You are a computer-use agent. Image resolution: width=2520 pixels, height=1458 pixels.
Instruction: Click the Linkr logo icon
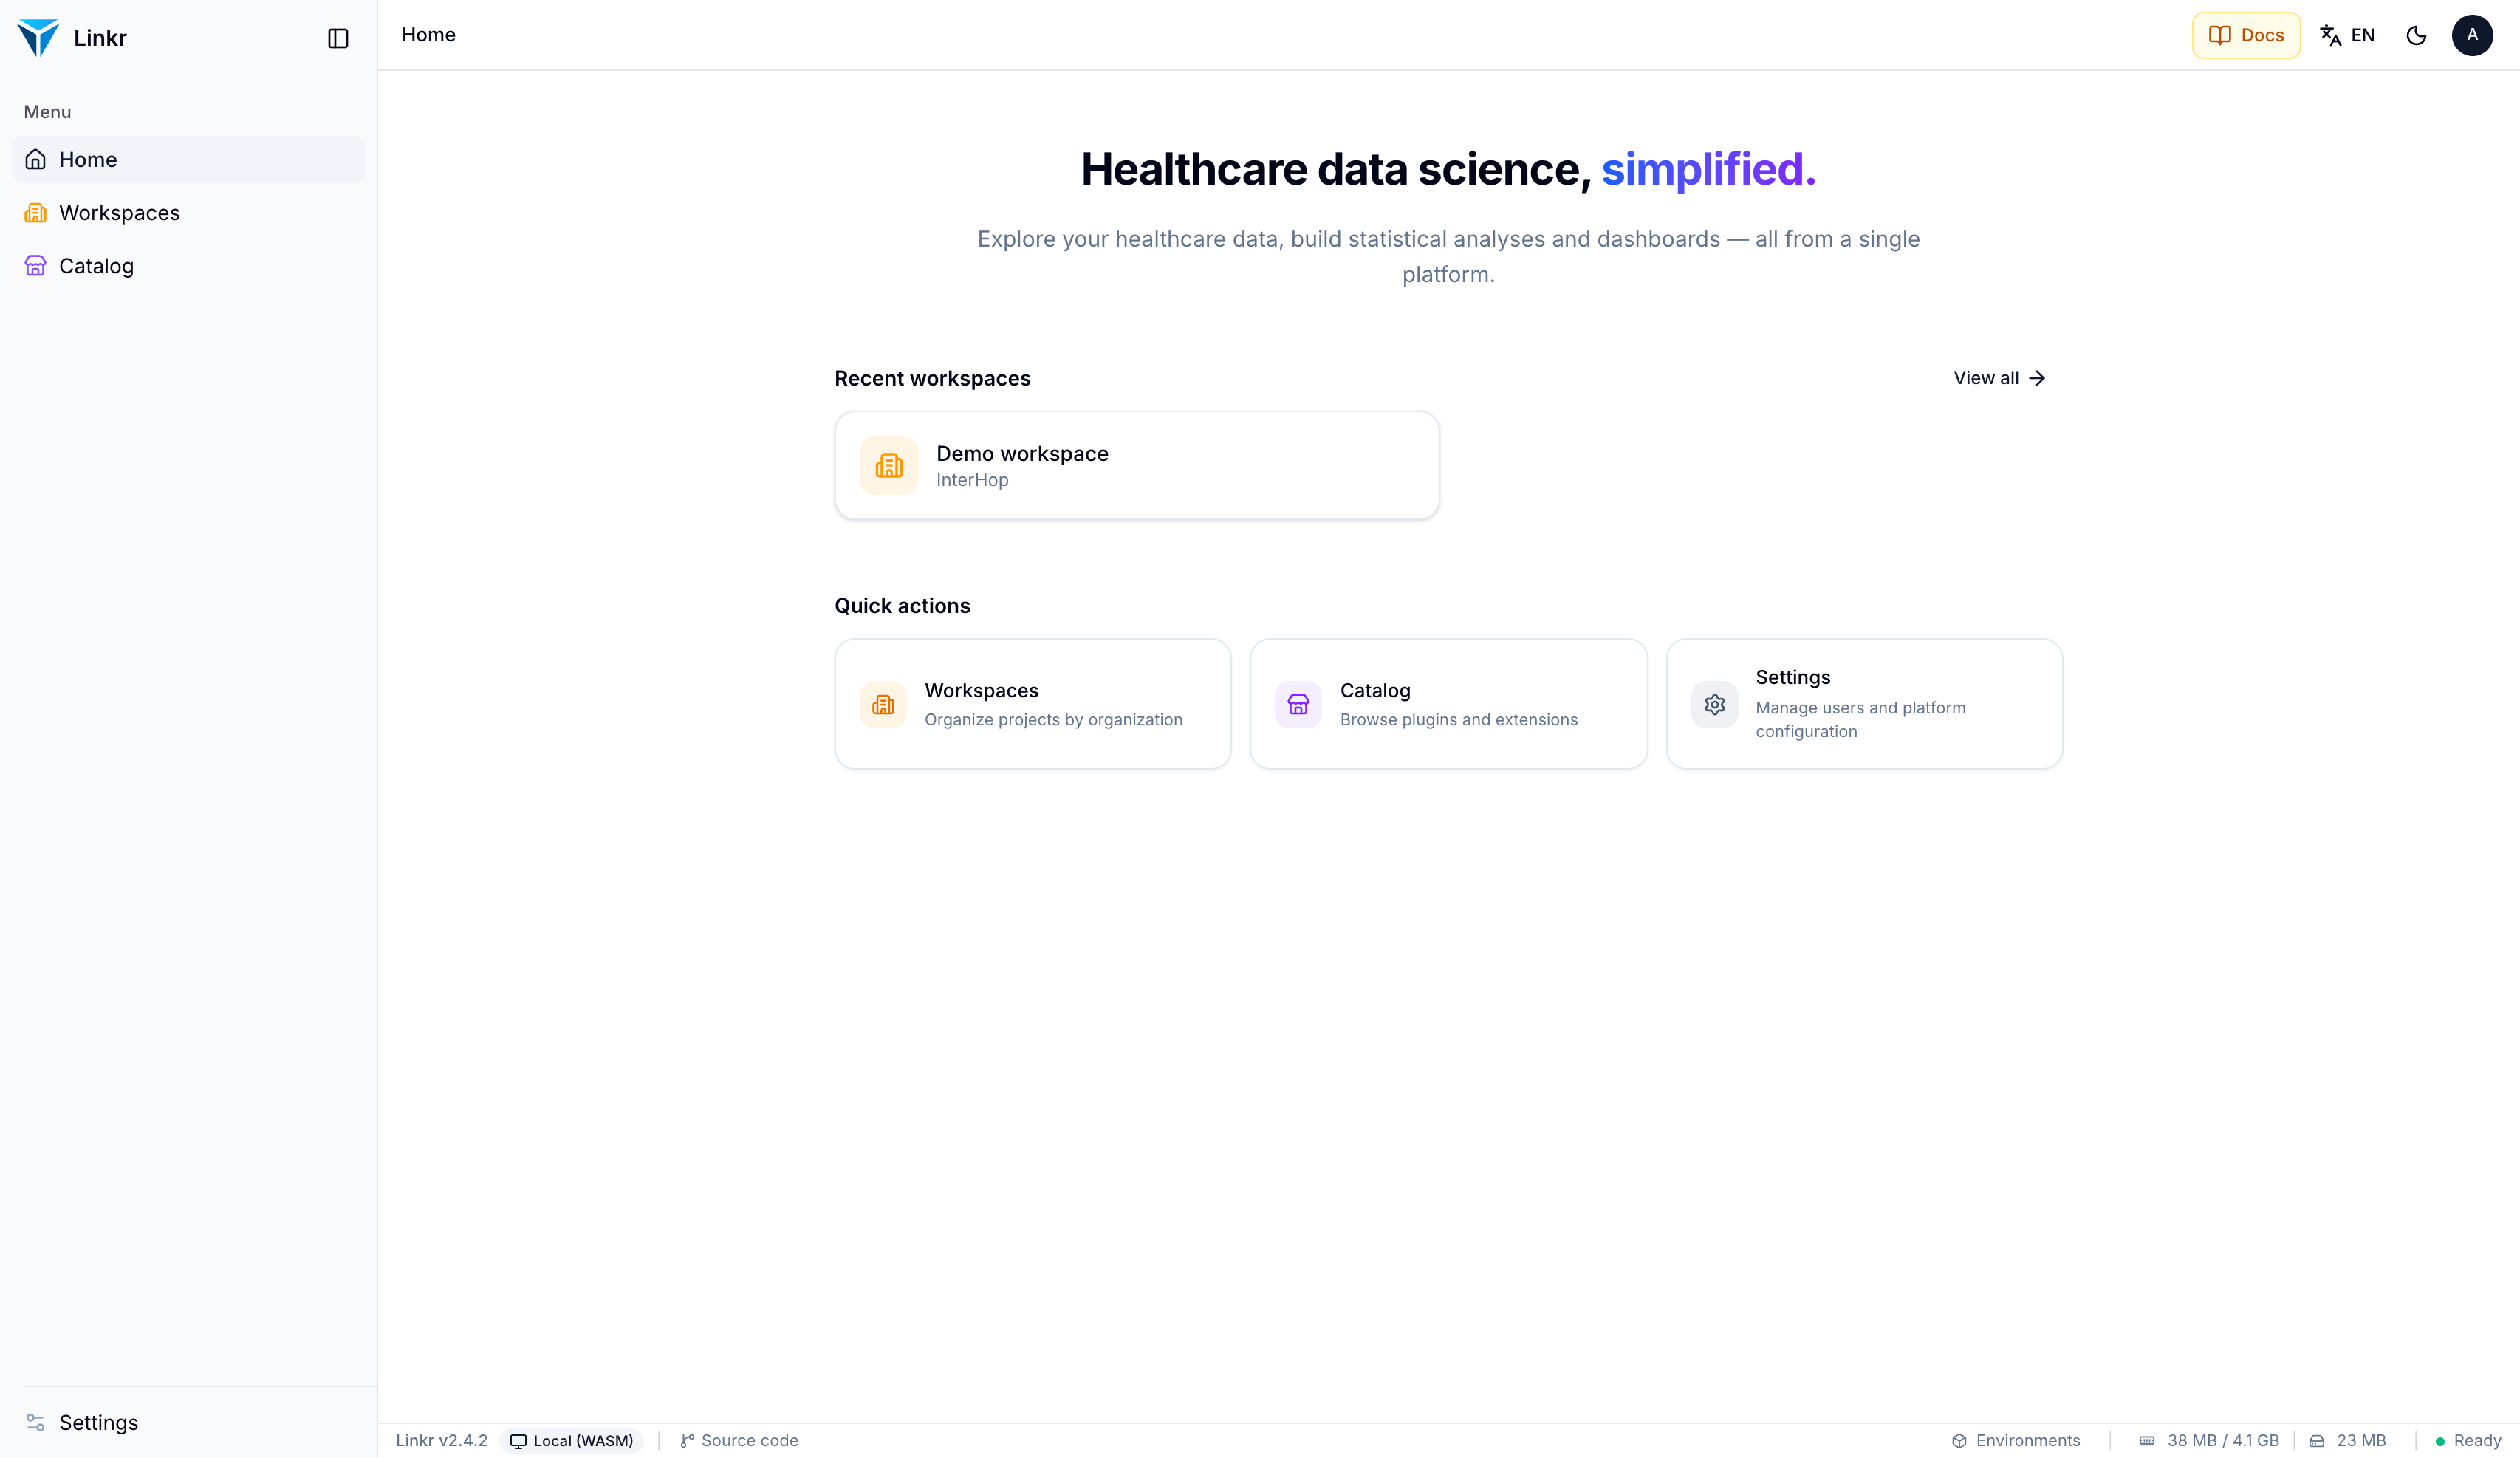click(38, 38)
